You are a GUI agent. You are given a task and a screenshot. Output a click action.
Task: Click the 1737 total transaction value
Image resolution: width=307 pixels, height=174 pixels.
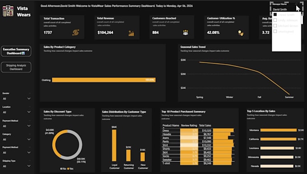pyautogui.click(x=48, y=32)
